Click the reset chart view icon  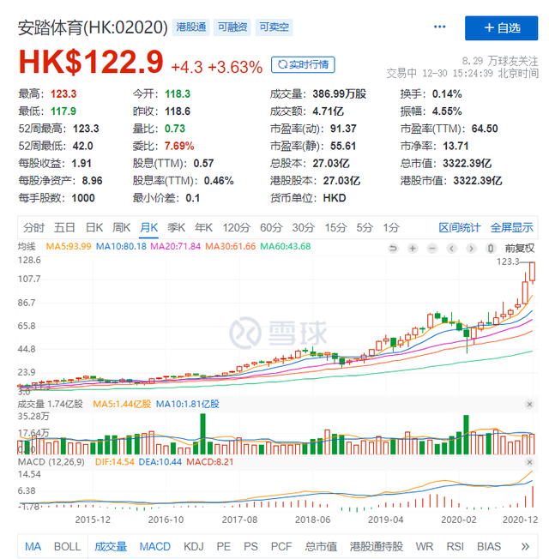coord(393,248)
